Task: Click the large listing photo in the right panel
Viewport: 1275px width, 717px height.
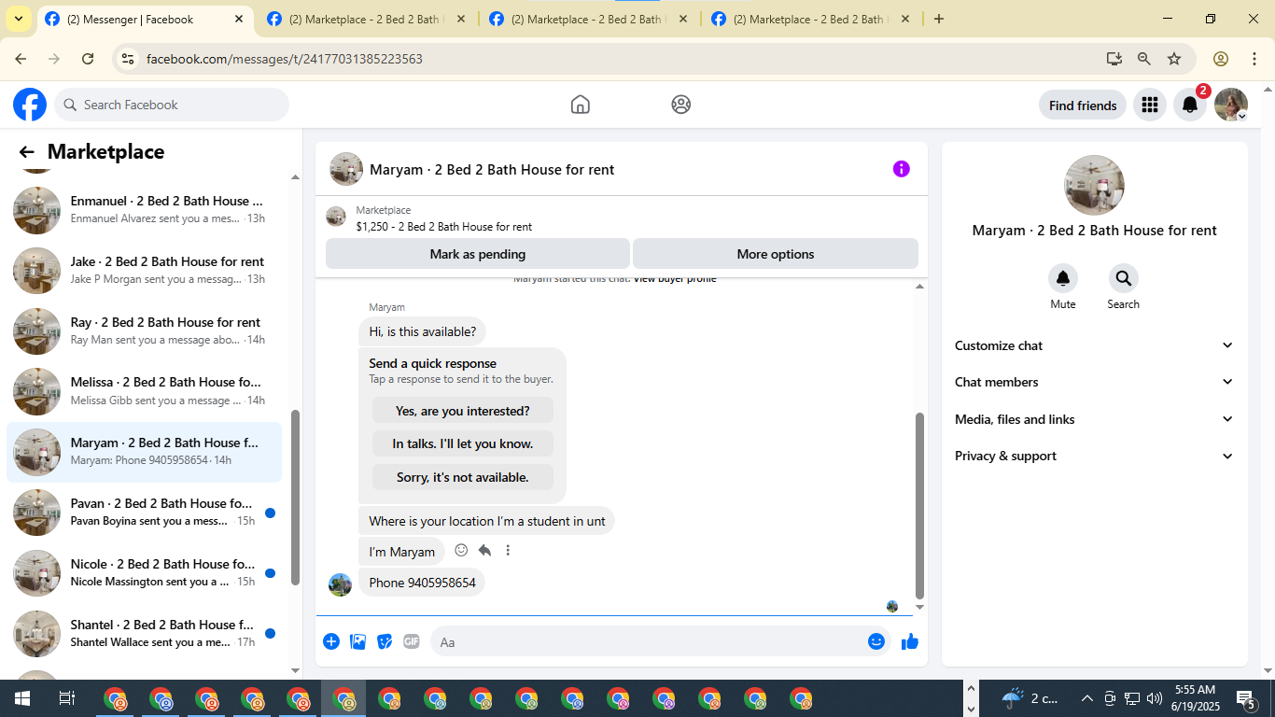Action: [1095, 185]
